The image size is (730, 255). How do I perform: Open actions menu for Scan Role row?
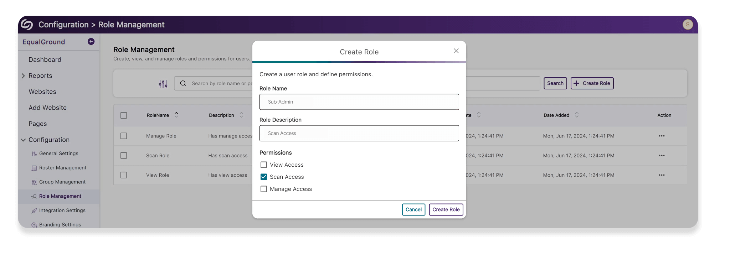click(661, 156)
